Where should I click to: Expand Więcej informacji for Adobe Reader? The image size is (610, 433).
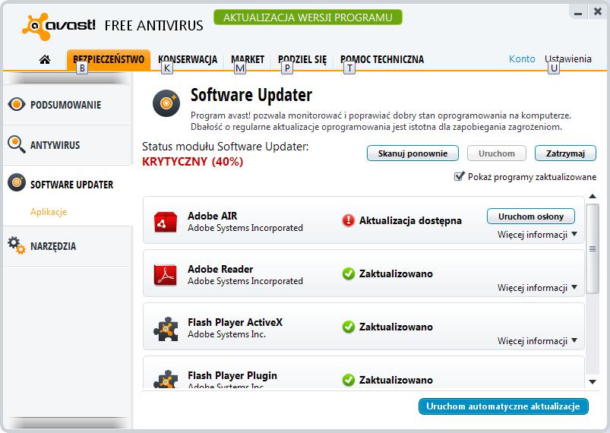coord(537,287)
